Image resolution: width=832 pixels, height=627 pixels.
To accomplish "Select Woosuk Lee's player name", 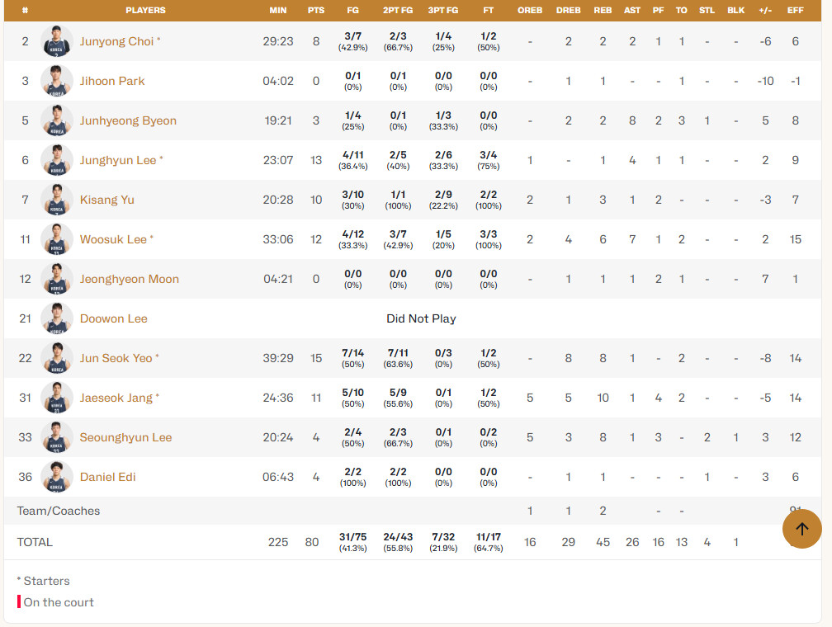I will [113, 239].
